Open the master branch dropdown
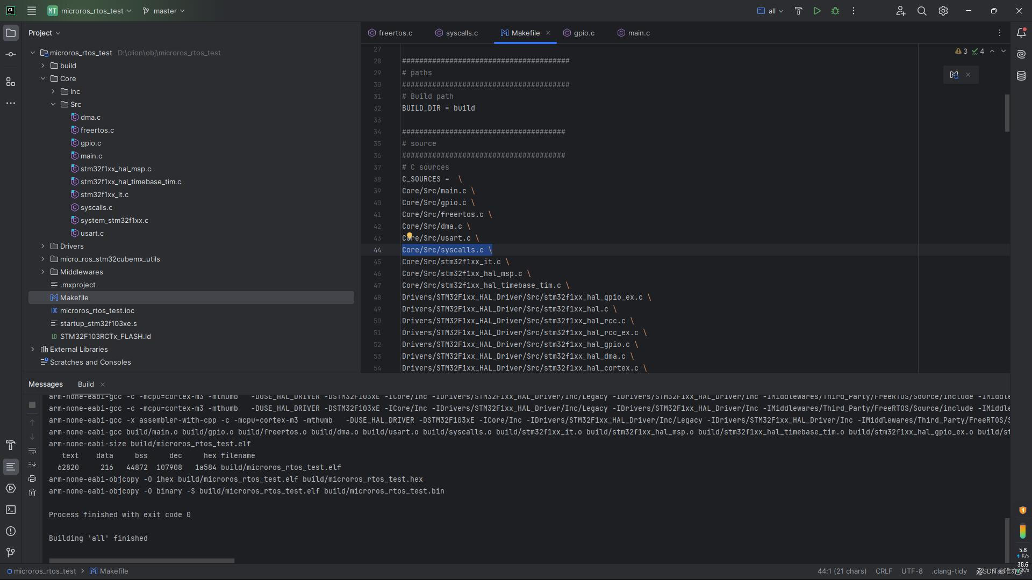This screenshot has width=1032, height=580. 164,11
